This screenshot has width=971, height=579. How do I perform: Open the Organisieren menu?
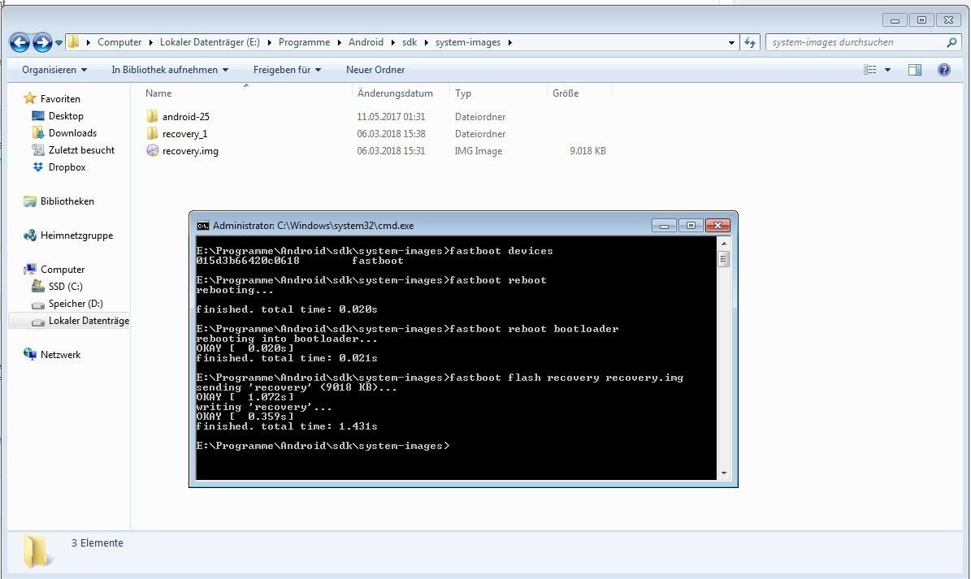coord(54,70)
